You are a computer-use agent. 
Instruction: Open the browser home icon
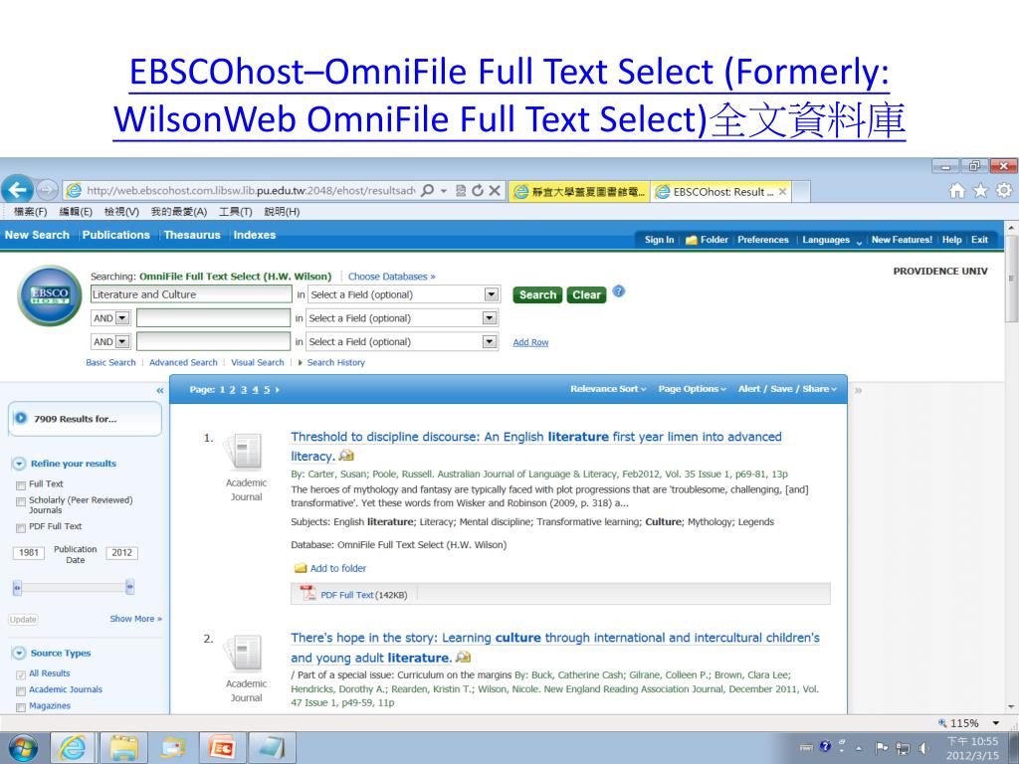pyautogui.click(x=956, y=190)
